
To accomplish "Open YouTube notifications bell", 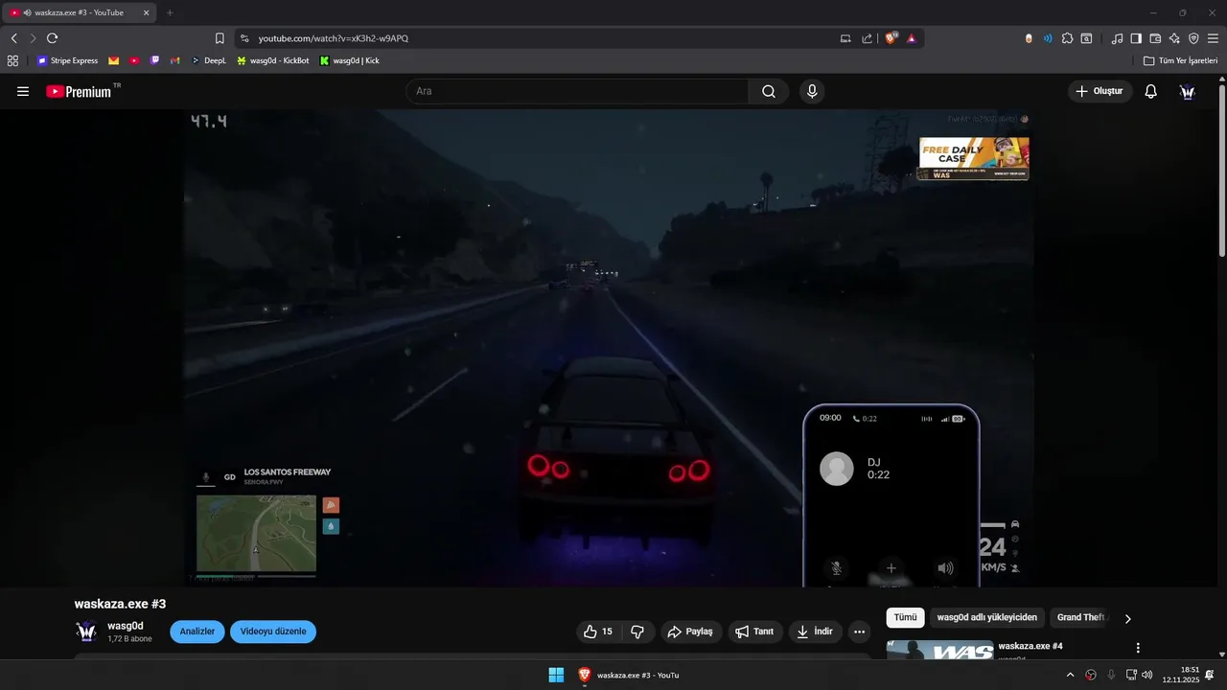I will pos(1150,91).
